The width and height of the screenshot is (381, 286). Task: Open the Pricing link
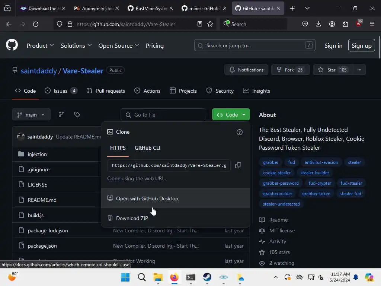click(154, 45)
